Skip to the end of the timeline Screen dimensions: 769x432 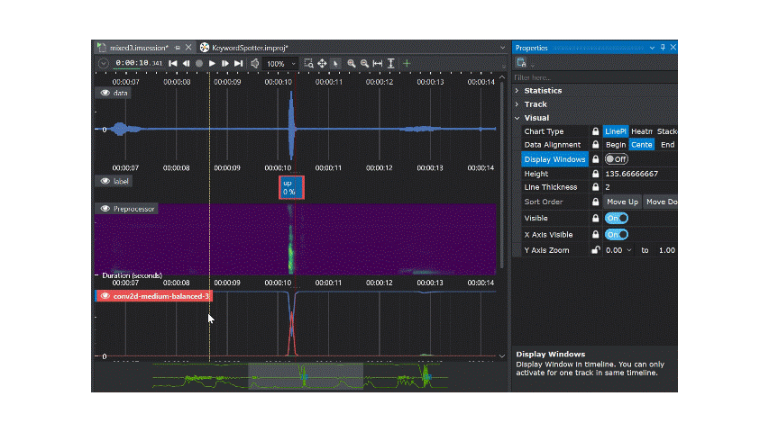(x=238, y=64)
